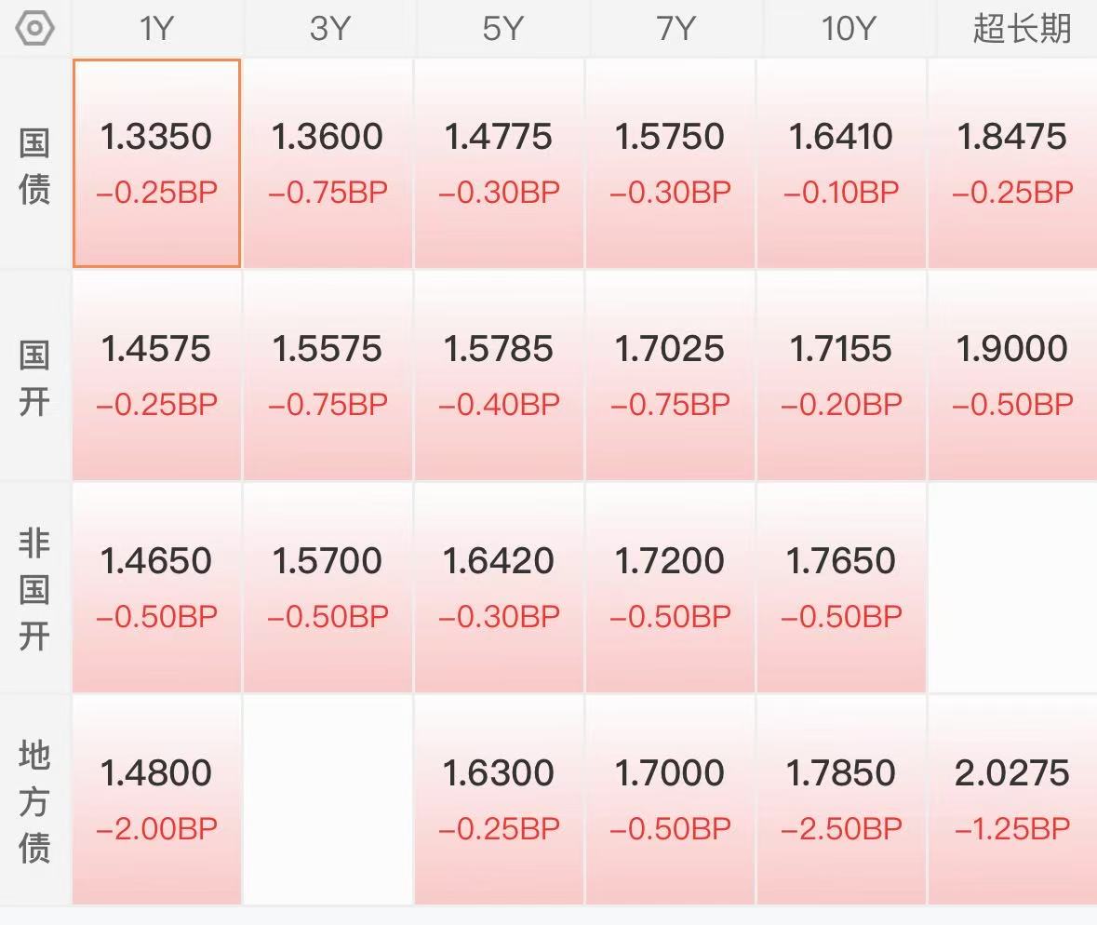Open the 国开 超长期 cell showing 1.9000
1097x925 pixels.
[1013, 376]
